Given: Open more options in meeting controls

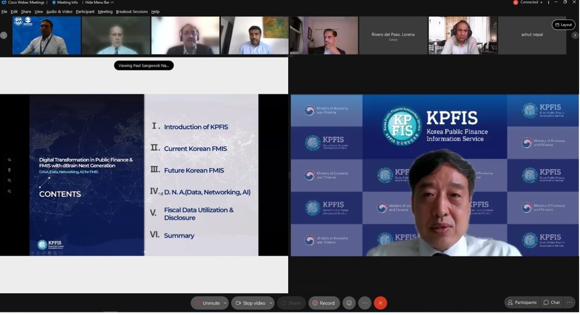Looking at the screenshot, I should click(x=365, y=303).
